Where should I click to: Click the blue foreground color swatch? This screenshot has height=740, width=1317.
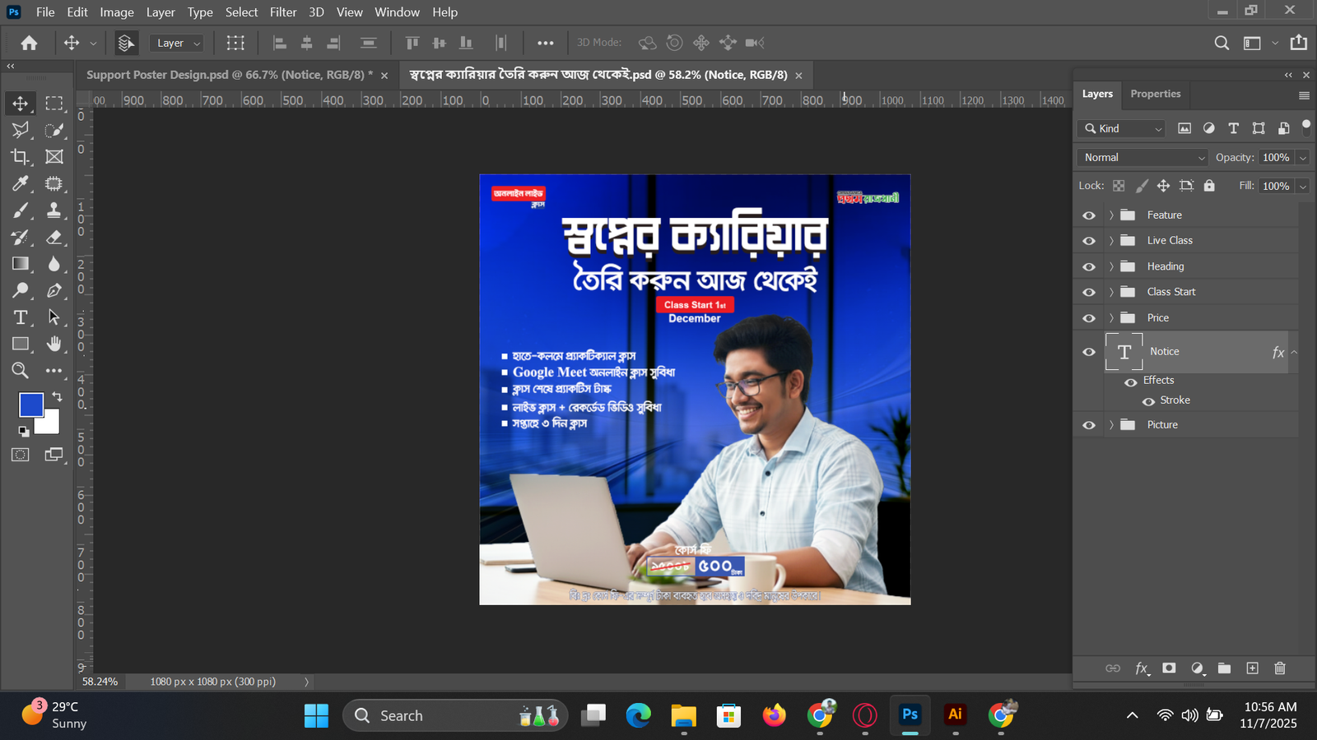(31, 405)
